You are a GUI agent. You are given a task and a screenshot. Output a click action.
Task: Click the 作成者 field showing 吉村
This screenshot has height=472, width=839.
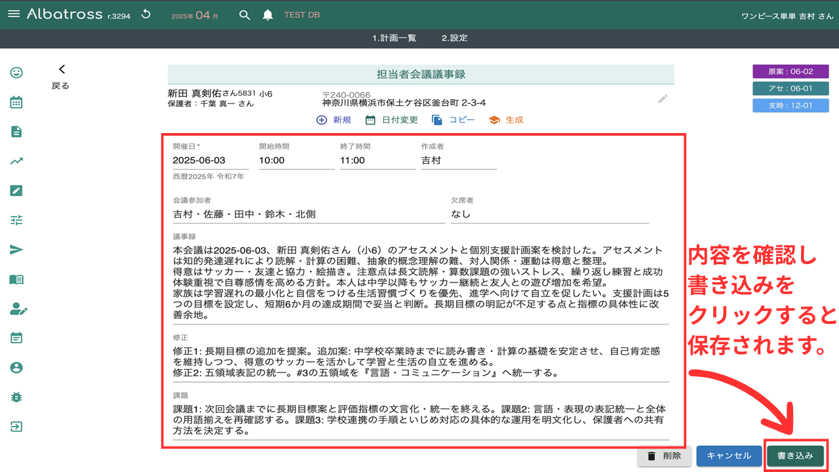(459, 161)
